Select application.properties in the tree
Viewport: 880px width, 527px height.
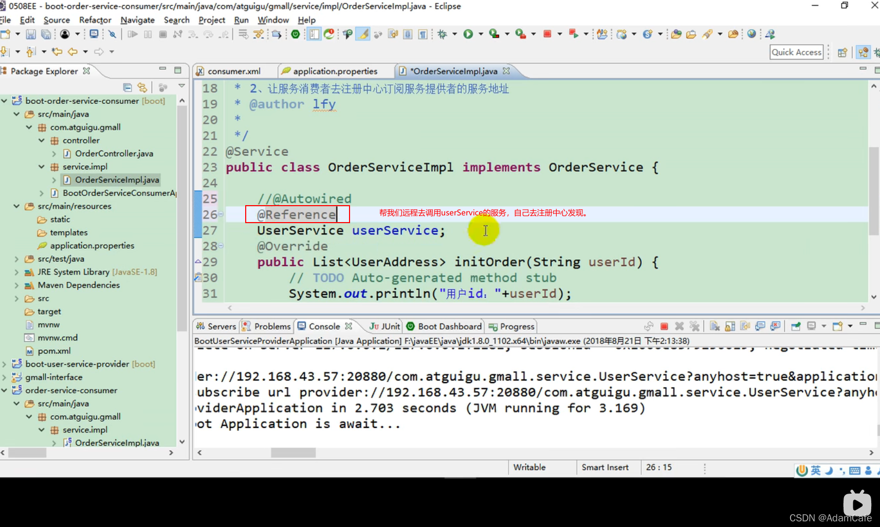tap(92, 246)
